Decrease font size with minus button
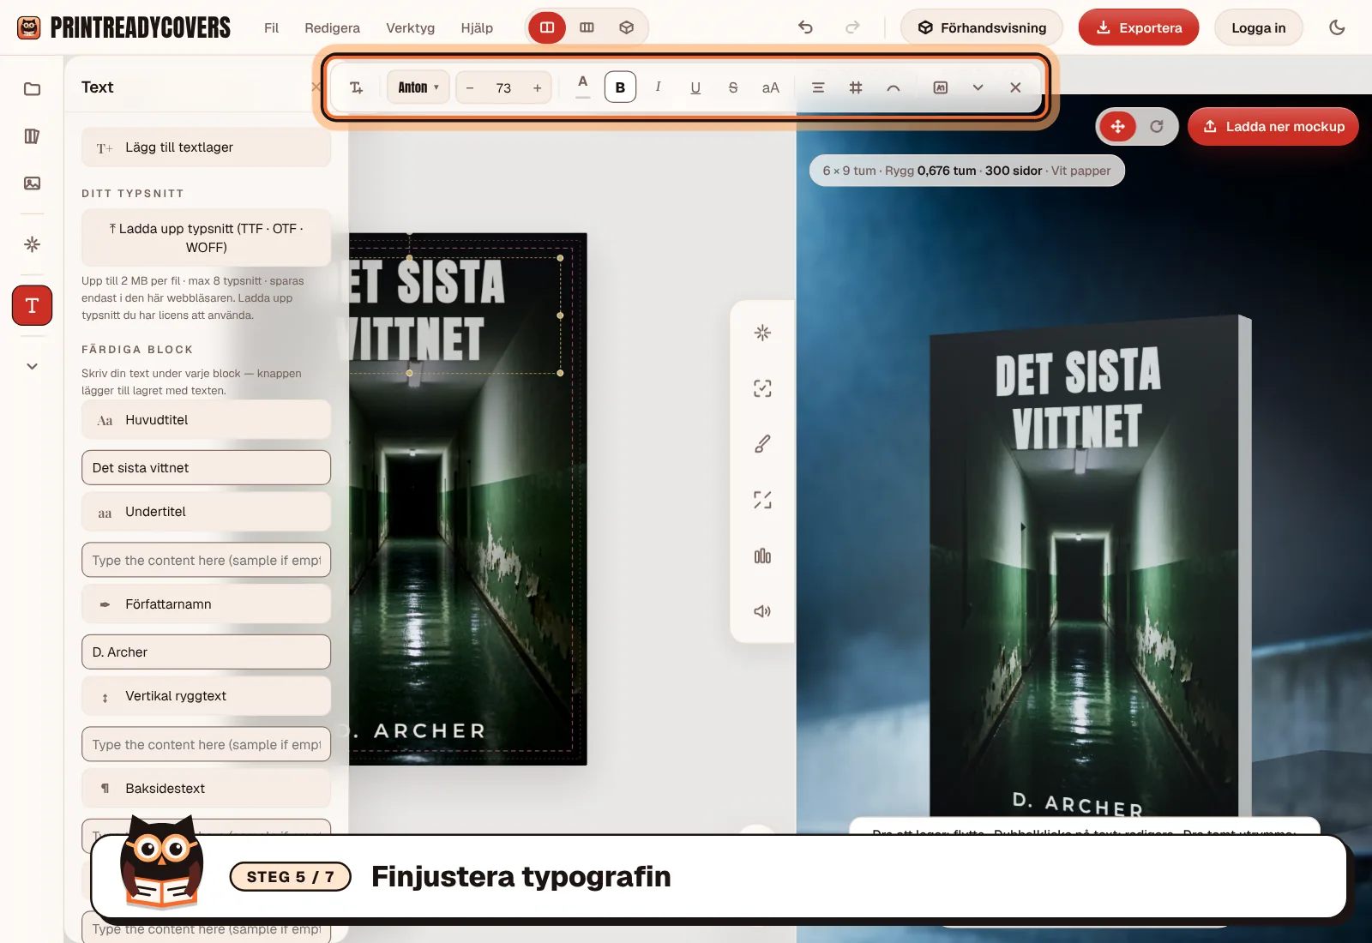Viewport: 1372px width, 943px height. pos(470,87)
